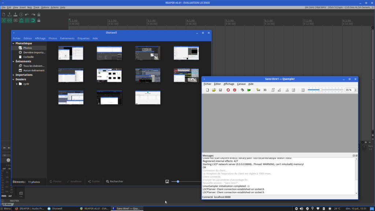This screenshot has height=211, width=375.
Task: Click the Qsampler save session floppy icon
Action: pos(220,90)
